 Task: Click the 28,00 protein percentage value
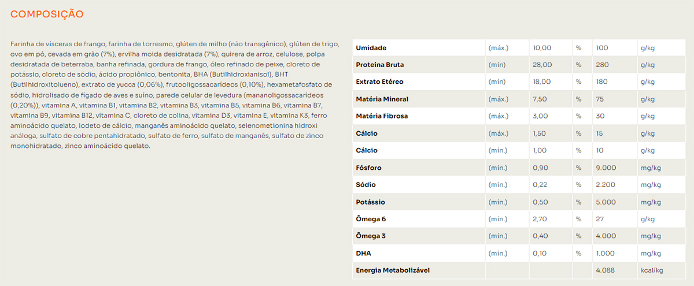tap(542, 65)
